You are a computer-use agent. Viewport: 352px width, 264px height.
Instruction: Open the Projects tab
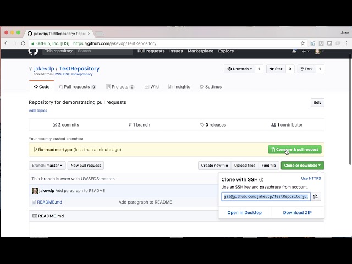[120, 87]
